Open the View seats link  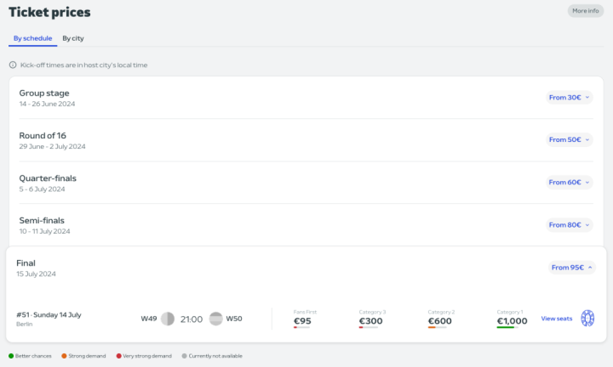[x=556, y=319]
